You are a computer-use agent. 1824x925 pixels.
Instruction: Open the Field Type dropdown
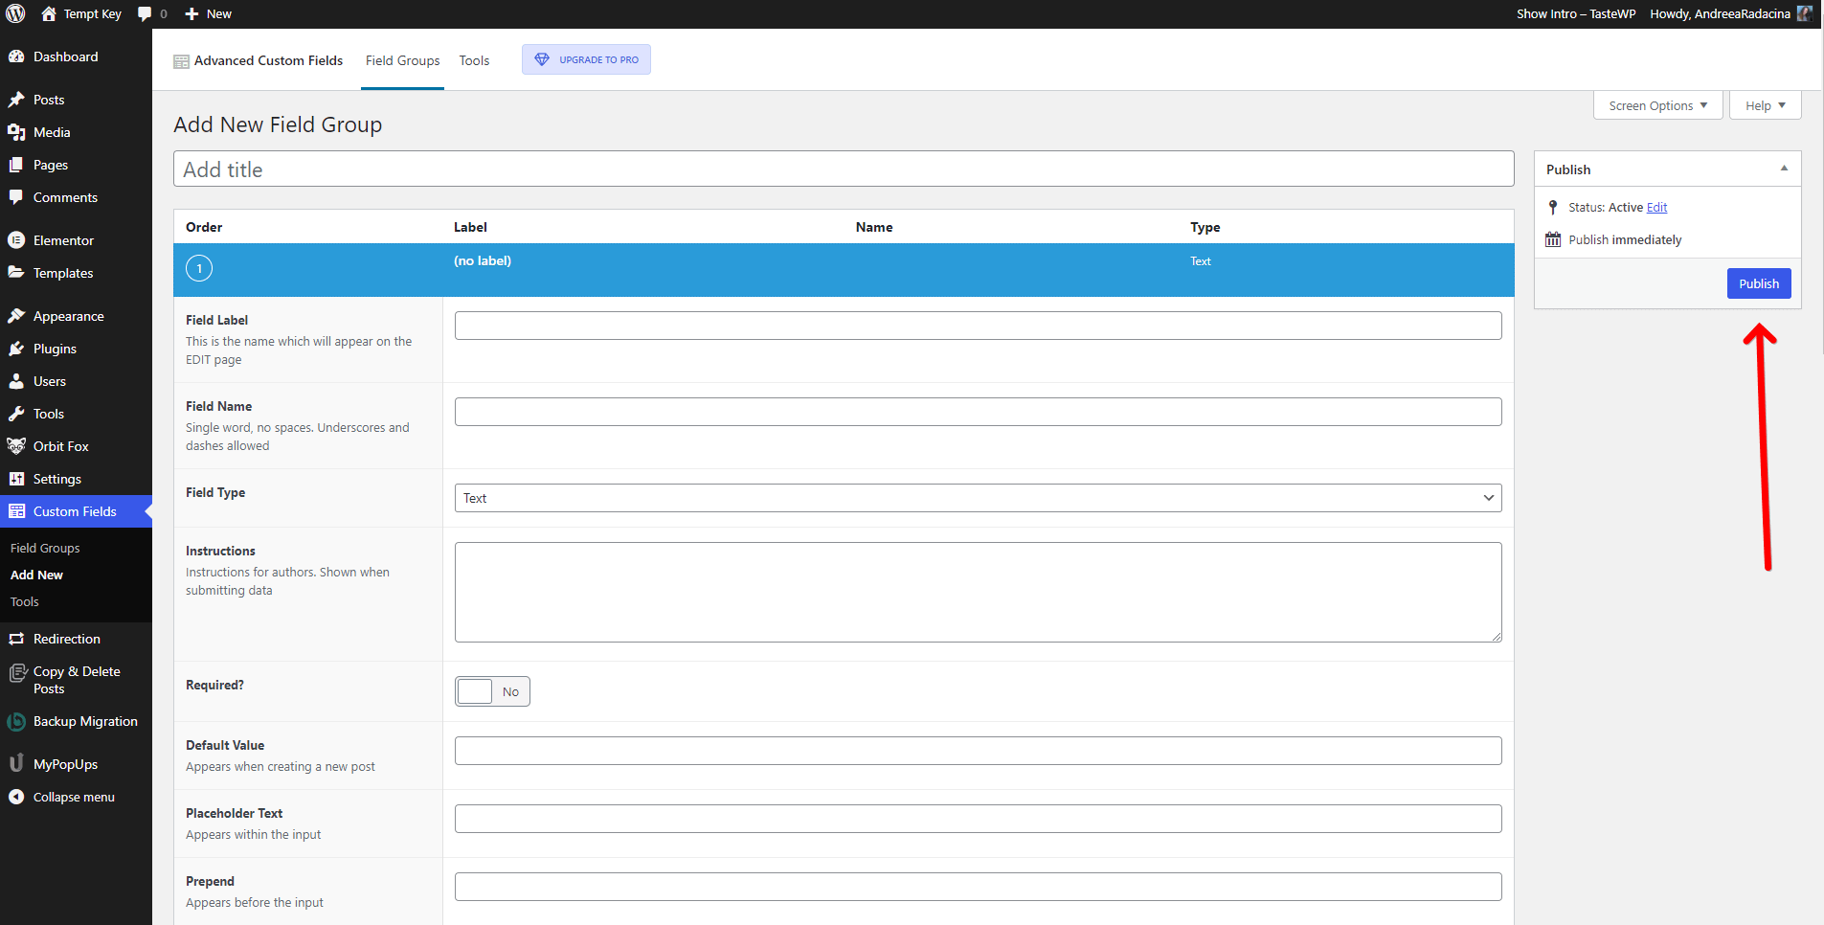tap(977, 498)
